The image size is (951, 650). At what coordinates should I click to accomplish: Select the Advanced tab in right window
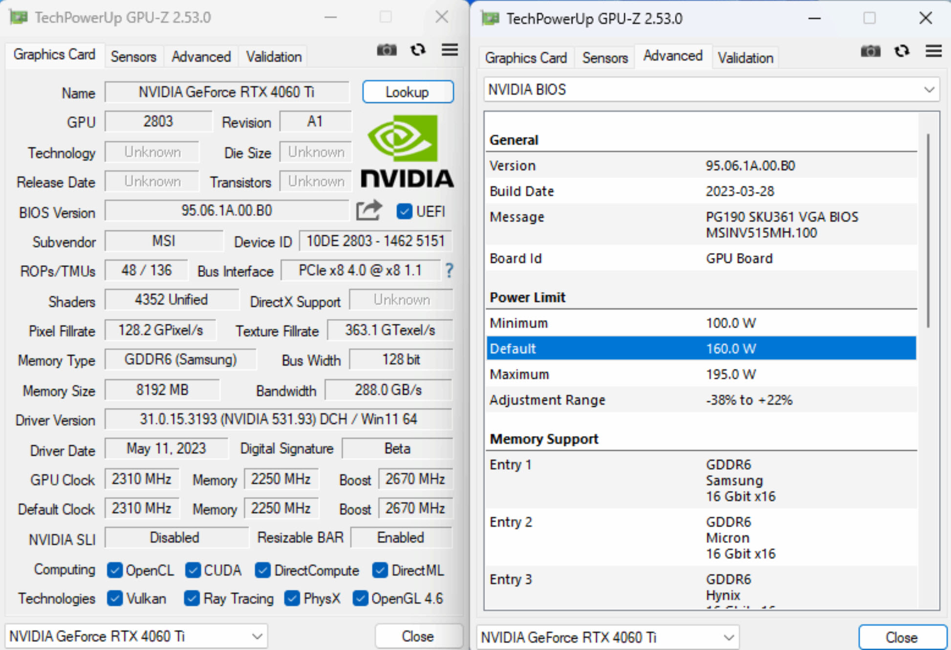[673, 56]
